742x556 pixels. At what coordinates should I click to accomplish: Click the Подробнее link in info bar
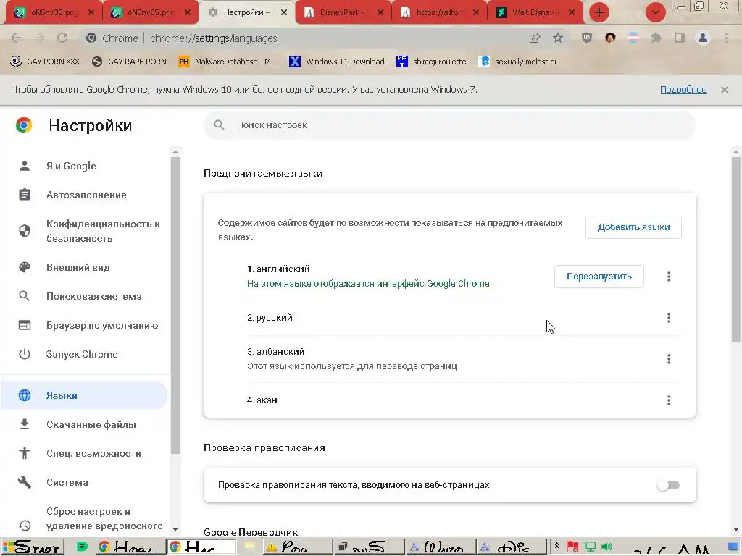point(683,89)
